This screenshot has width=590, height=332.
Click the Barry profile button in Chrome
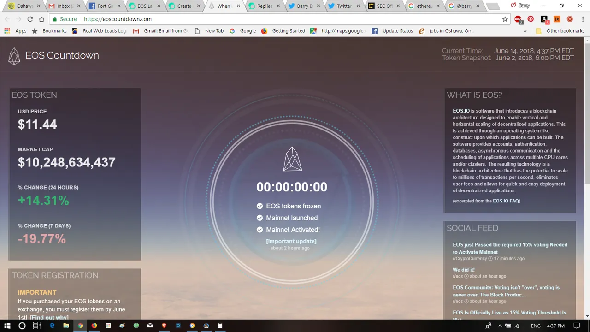pyautogui.click(x=520, y=6)
